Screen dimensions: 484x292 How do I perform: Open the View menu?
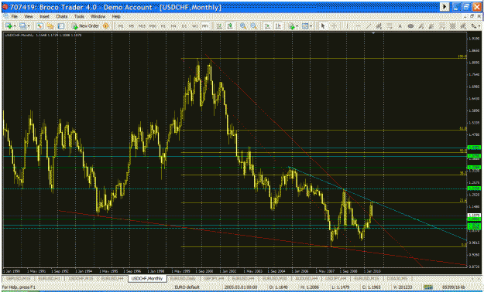[29, 16]
